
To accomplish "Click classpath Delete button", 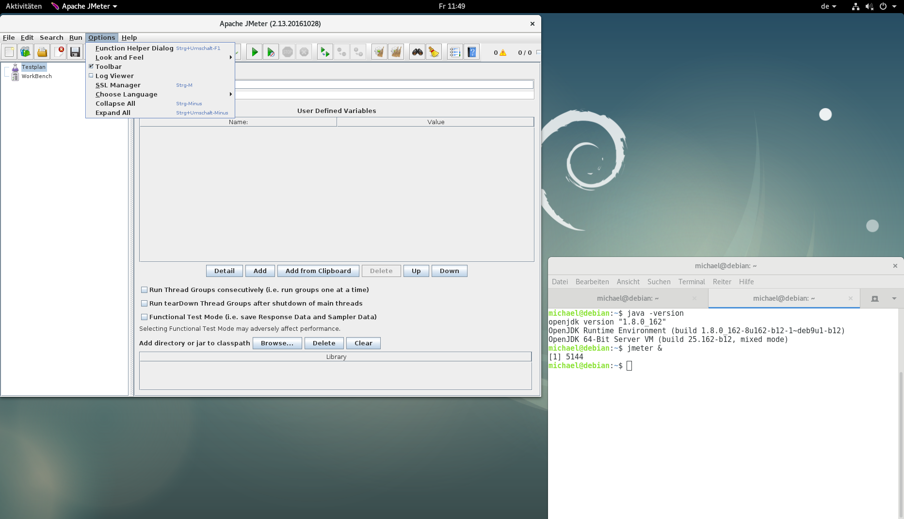I will [x=324, y=343].
